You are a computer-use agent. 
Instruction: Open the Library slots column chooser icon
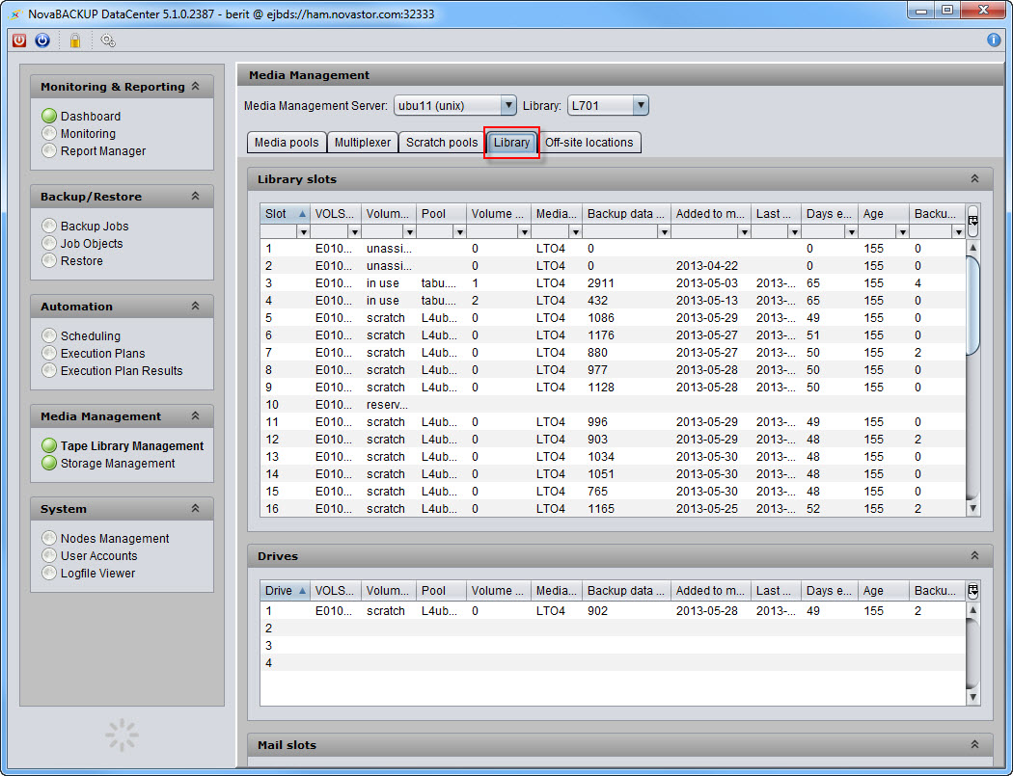[972, 220]
